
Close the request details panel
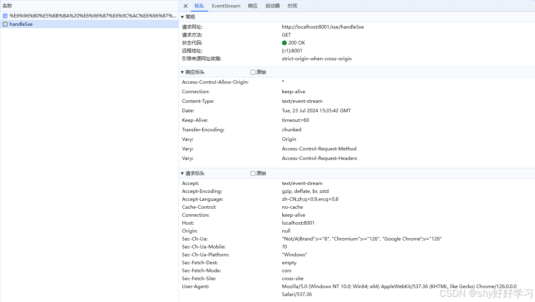(185, 6)
